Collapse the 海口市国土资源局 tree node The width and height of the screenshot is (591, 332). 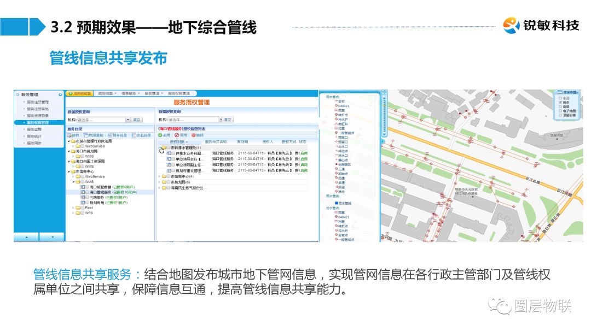click(69, 161)
